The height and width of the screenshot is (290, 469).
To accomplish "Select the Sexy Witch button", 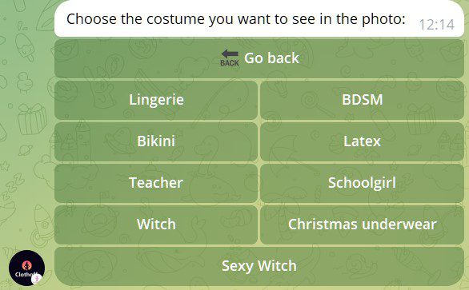I will (259, 266).
